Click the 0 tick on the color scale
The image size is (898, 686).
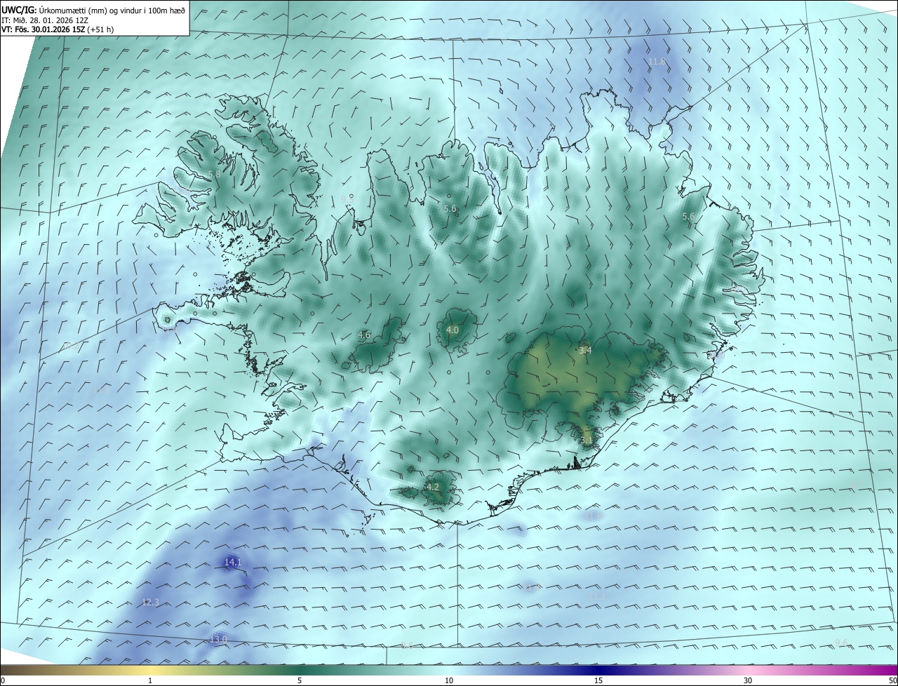click(3, 680)
